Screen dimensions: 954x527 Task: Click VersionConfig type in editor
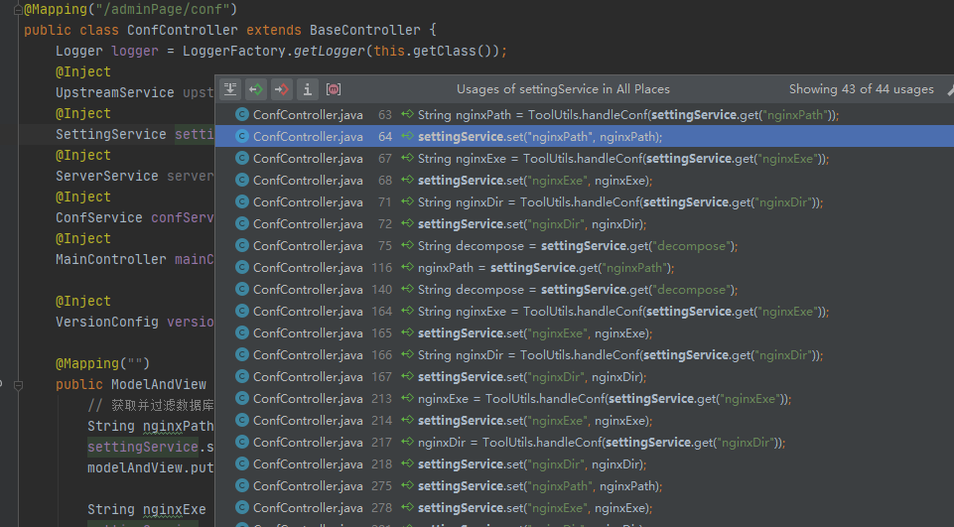(x=107, y=322)
